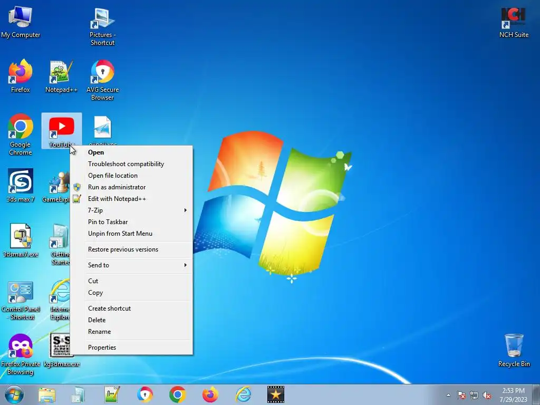Open Windows Explorer from the taskbar
540x405 pixels.
[46, 395]
